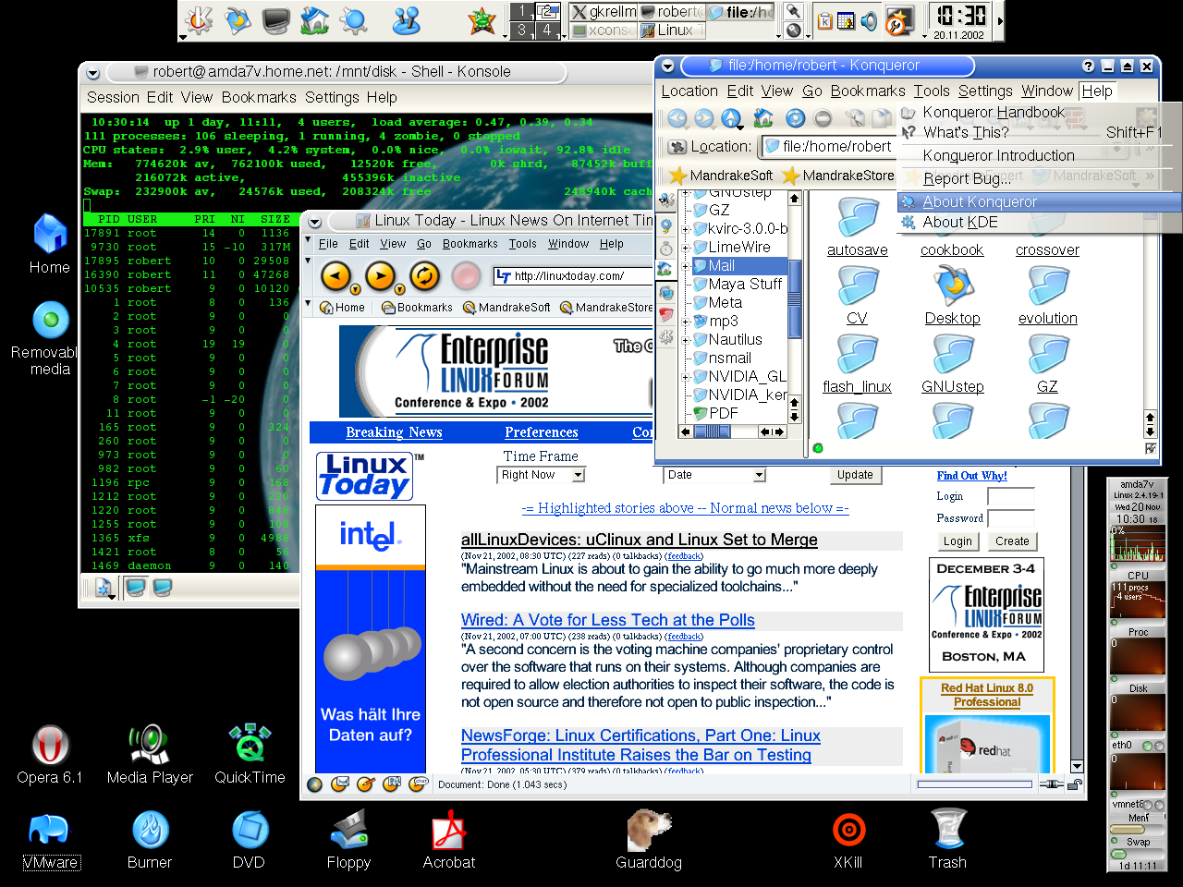Click Mozilla's yellow Forward button
The height and width of the screenshot is (887, 1183).
(380, 275)
